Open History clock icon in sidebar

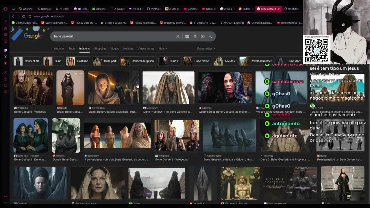tap(5, 79)
